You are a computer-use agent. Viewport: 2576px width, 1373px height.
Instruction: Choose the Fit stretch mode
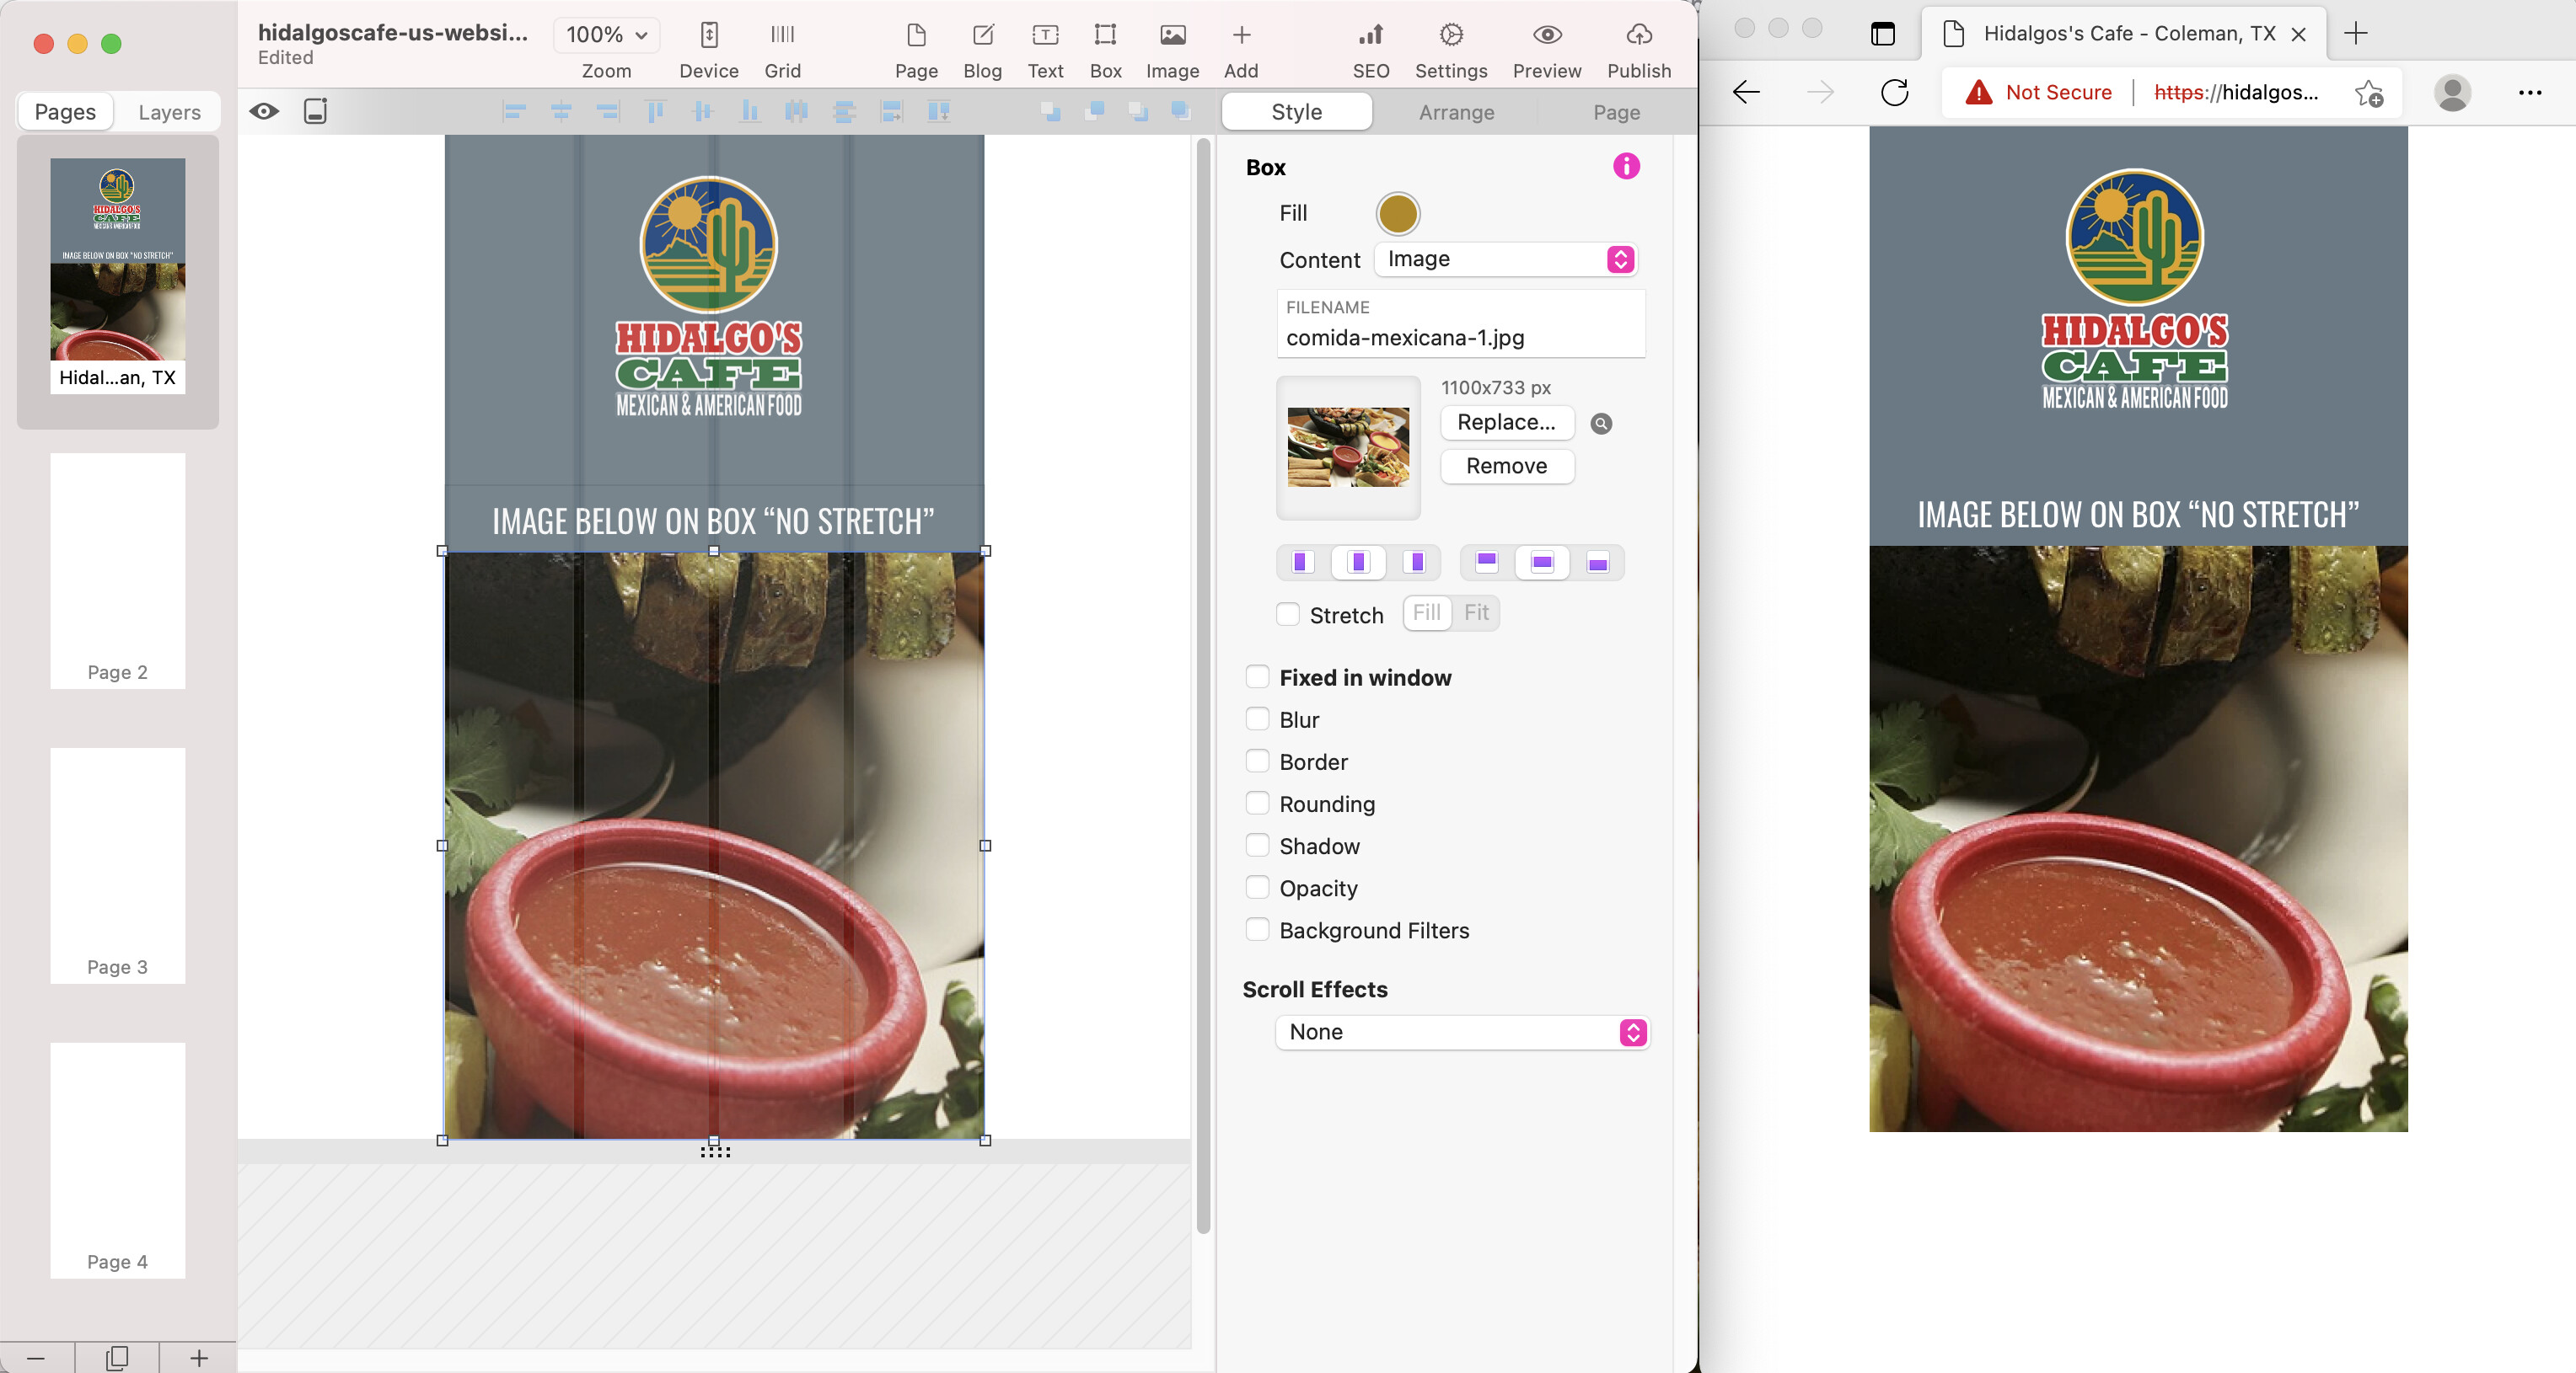pyautogui.click(x=1476, y=612)
